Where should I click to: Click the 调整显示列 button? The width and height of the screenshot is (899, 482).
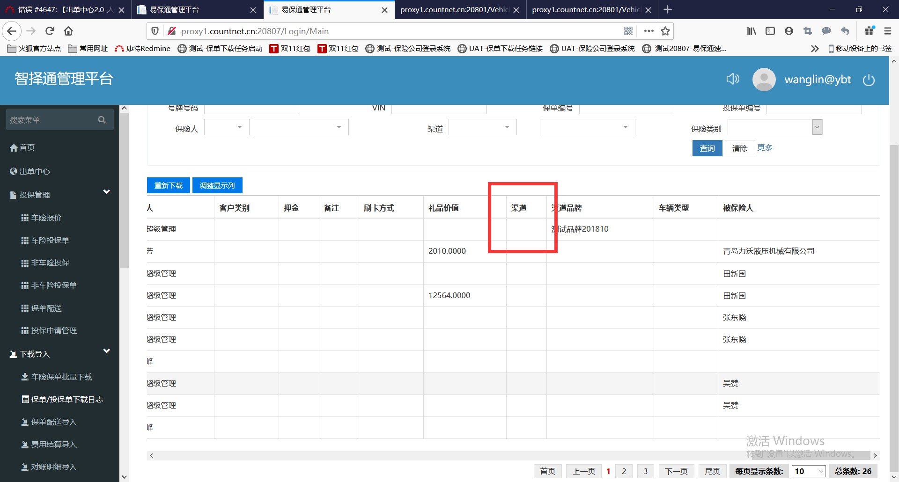point(217,185)
